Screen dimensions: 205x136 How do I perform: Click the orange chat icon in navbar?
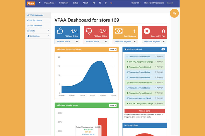coord(111,3)
